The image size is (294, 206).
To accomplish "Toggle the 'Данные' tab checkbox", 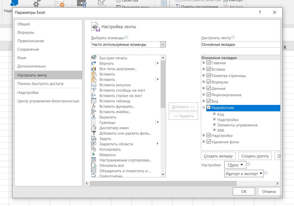I will 209,88.
